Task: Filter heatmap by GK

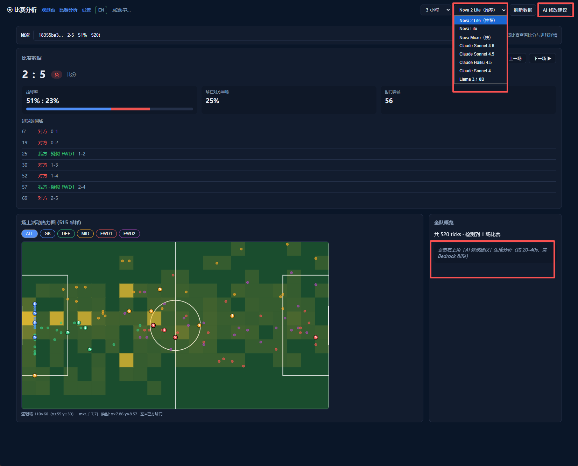Action: click(x=48, y=234)
